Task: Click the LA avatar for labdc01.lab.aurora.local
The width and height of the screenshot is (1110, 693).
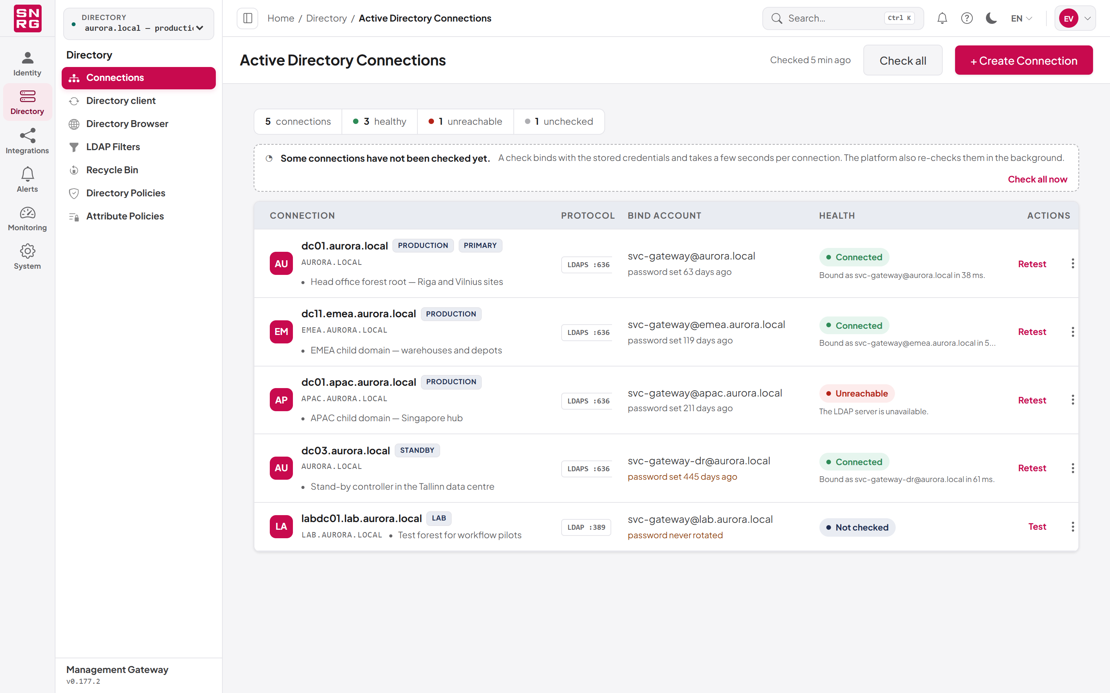Action: (x=281, y=527)
